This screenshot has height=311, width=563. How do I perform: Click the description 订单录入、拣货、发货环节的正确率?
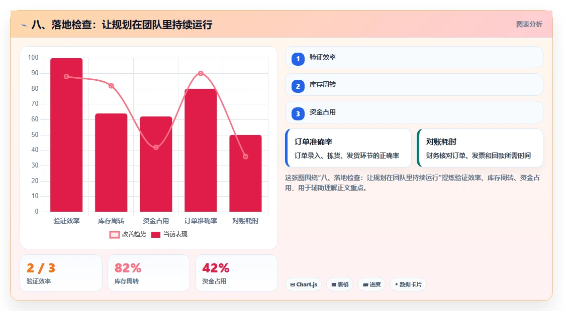click(347, 155)
